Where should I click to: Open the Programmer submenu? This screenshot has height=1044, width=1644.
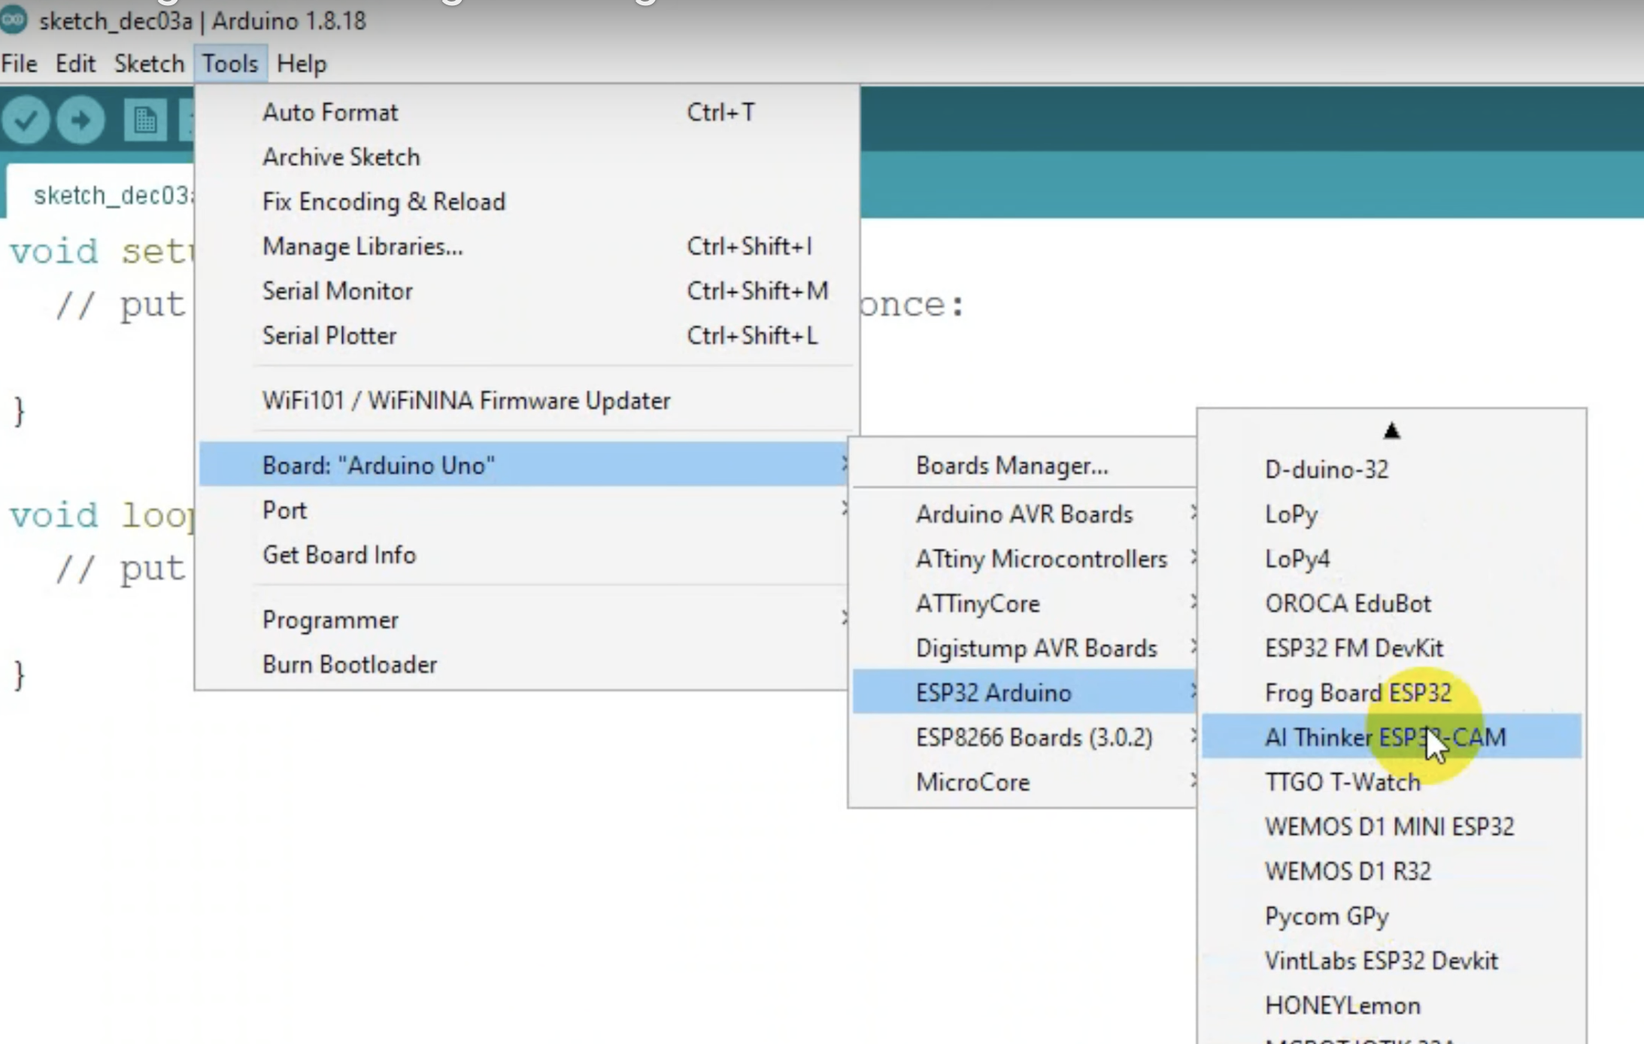330,620
